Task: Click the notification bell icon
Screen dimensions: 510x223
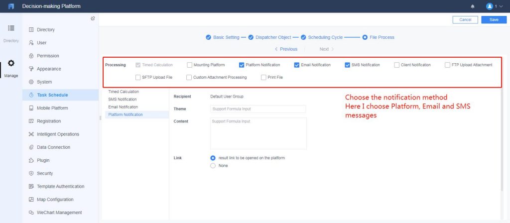Action: click(473, 6)
